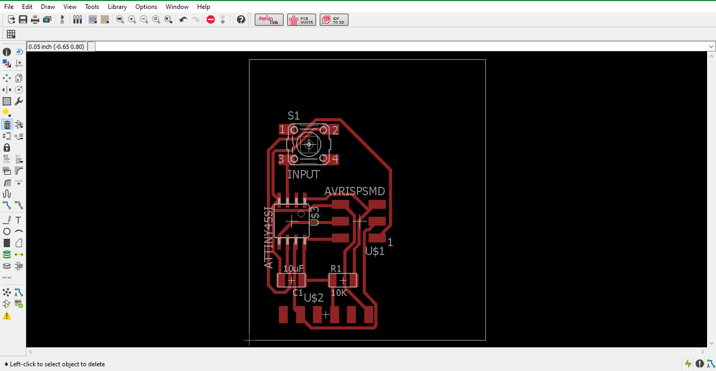
Task: Click the PCB Quote button
Action: pos(301,19)
